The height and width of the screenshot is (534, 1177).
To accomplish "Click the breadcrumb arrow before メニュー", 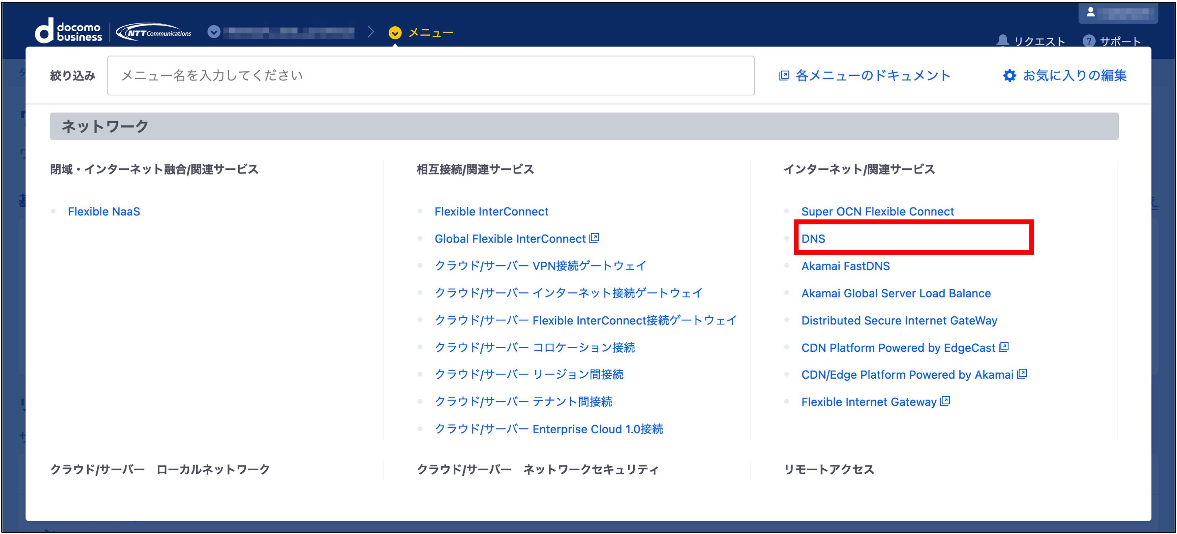I will point(370,32).
